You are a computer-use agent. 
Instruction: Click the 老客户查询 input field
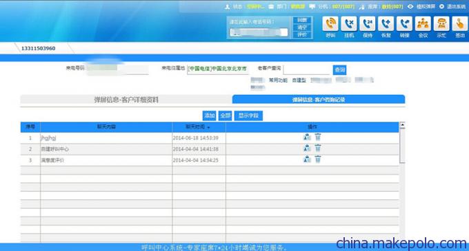point(307,69)
